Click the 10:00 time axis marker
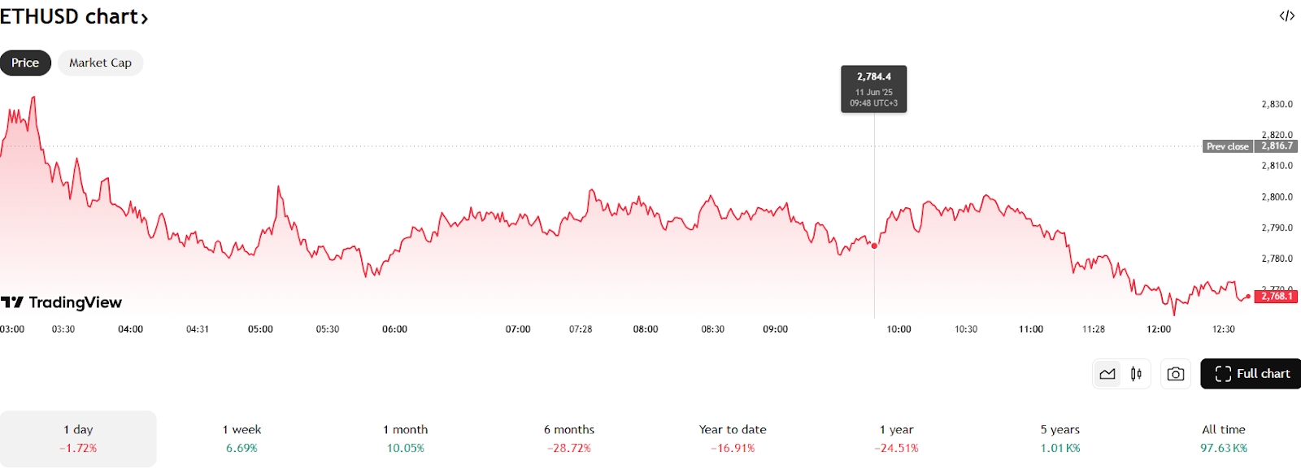 coord(899,329)
